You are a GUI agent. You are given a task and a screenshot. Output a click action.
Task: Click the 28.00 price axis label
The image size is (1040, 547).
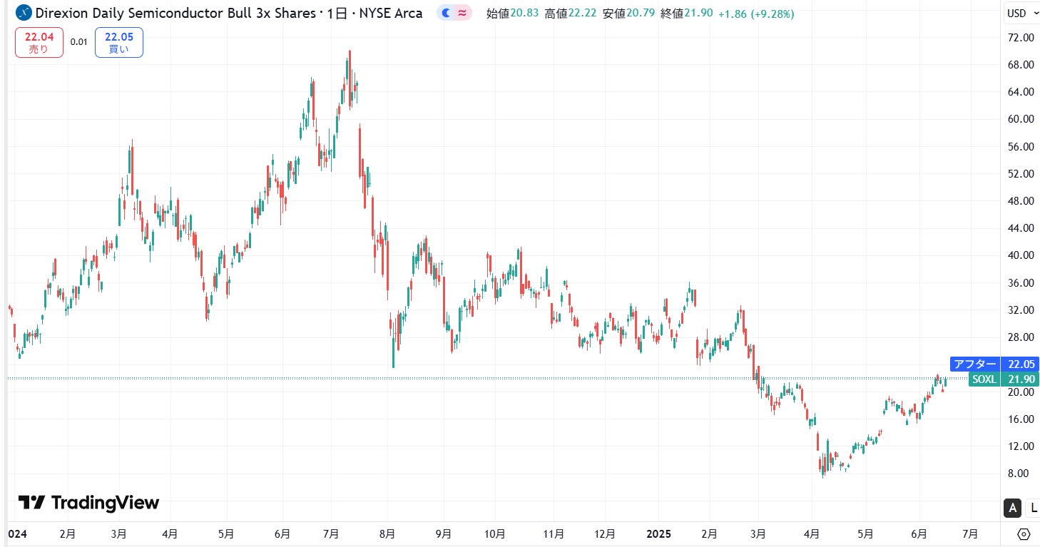tap(1019, 337)
